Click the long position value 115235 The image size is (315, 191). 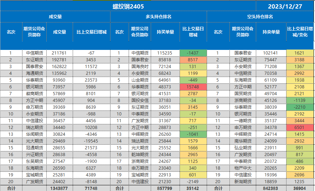click(x=165, y=53)
